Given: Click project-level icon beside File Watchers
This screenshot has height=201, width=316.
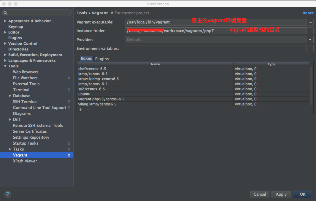Looking at the screenshot, I should 69,78.
